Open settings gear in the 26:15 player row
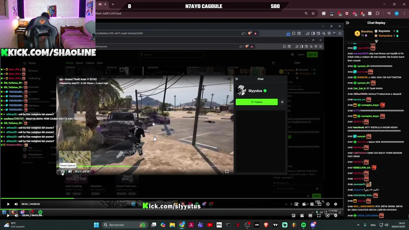Image resolution: width=409 pixels, height=230 pixels. tap(336, 204)
